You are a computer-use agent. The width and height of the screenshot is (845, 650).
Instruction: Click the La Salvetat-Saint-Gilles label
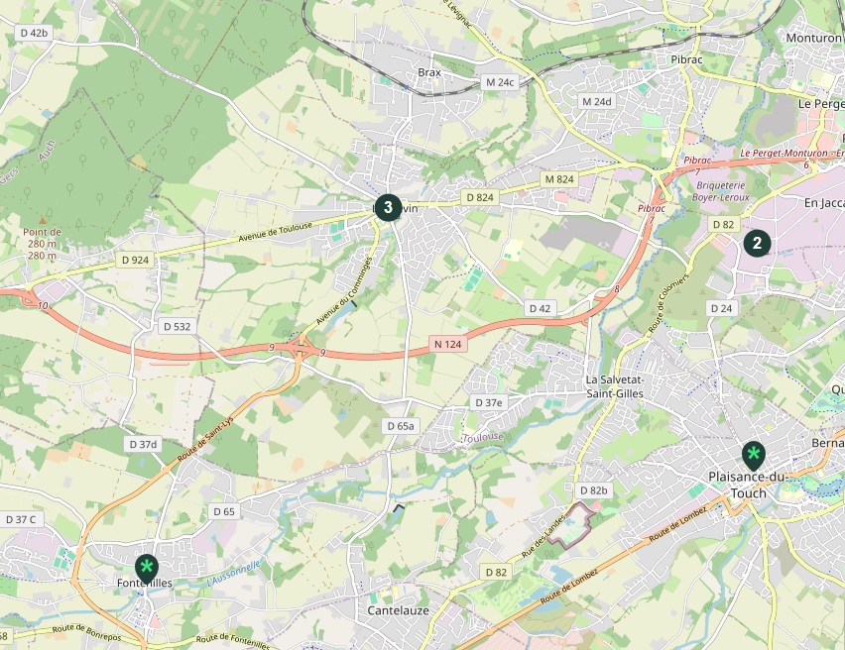(x=615, y=386)
